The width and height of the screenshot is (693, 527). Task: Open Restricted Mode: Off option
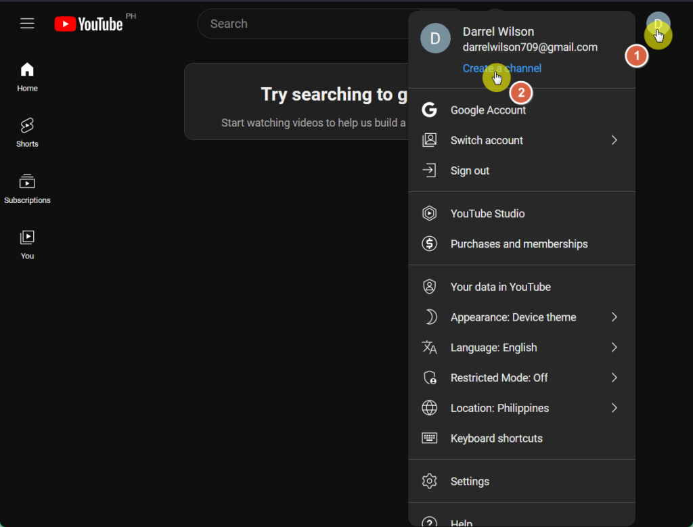coord(522,378)
